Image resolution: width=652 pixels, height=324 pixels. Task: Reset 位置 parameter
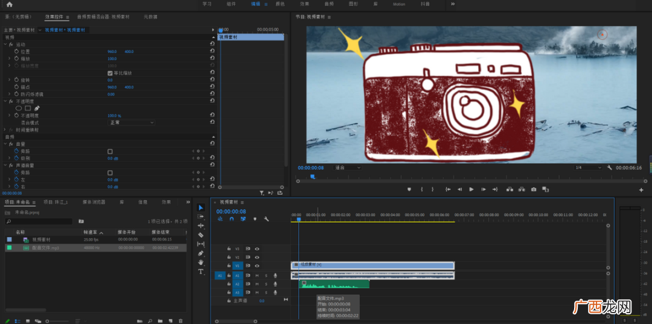(212, 51)
